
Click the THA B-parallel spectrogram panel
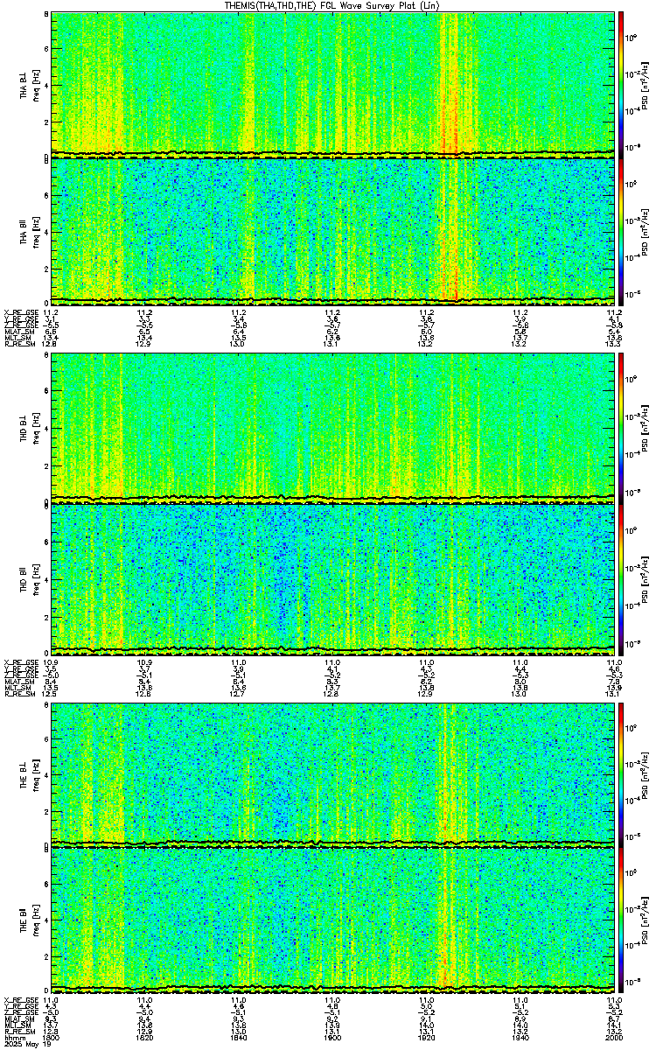point(334,231)
